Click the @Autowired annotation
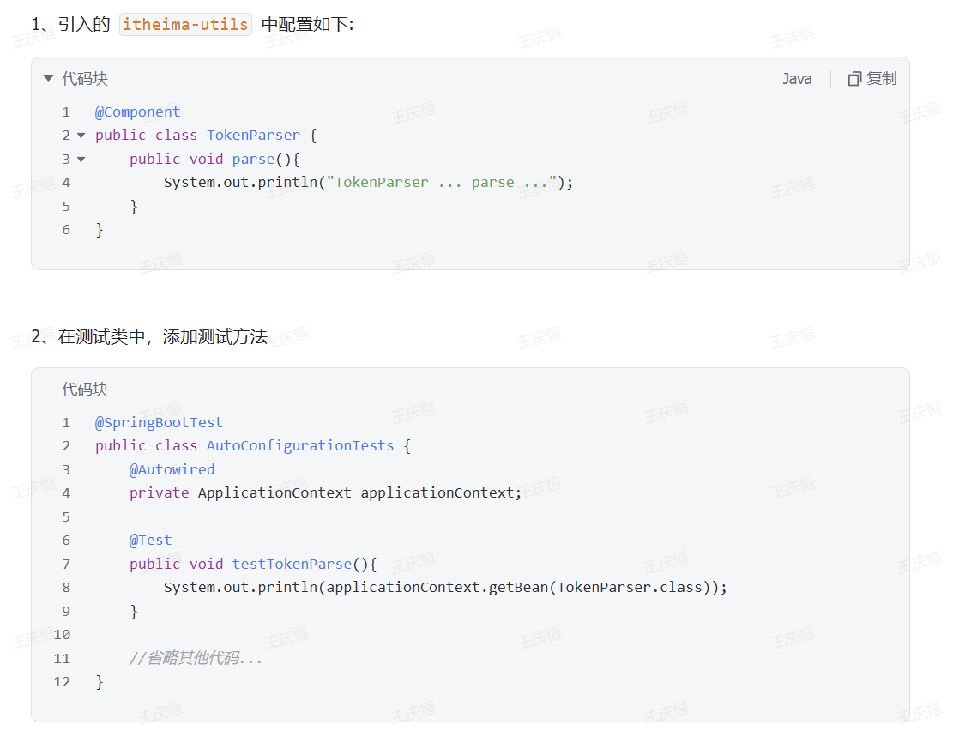 172,469
